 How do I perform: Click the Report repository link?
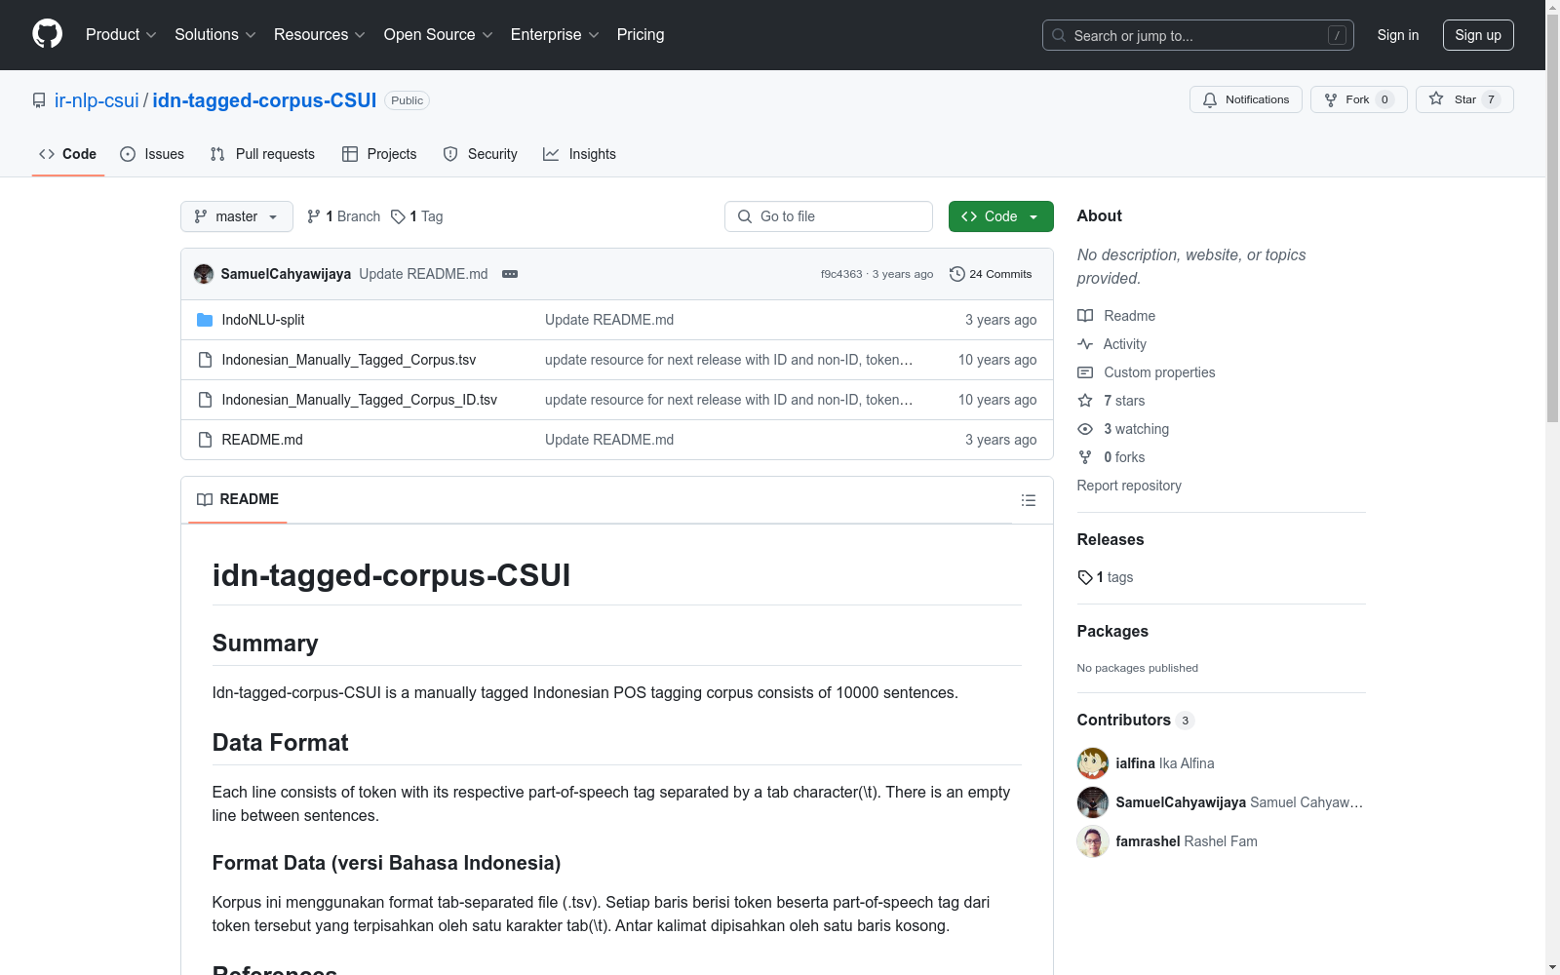pyautogui.click(x=1129, y=486)
